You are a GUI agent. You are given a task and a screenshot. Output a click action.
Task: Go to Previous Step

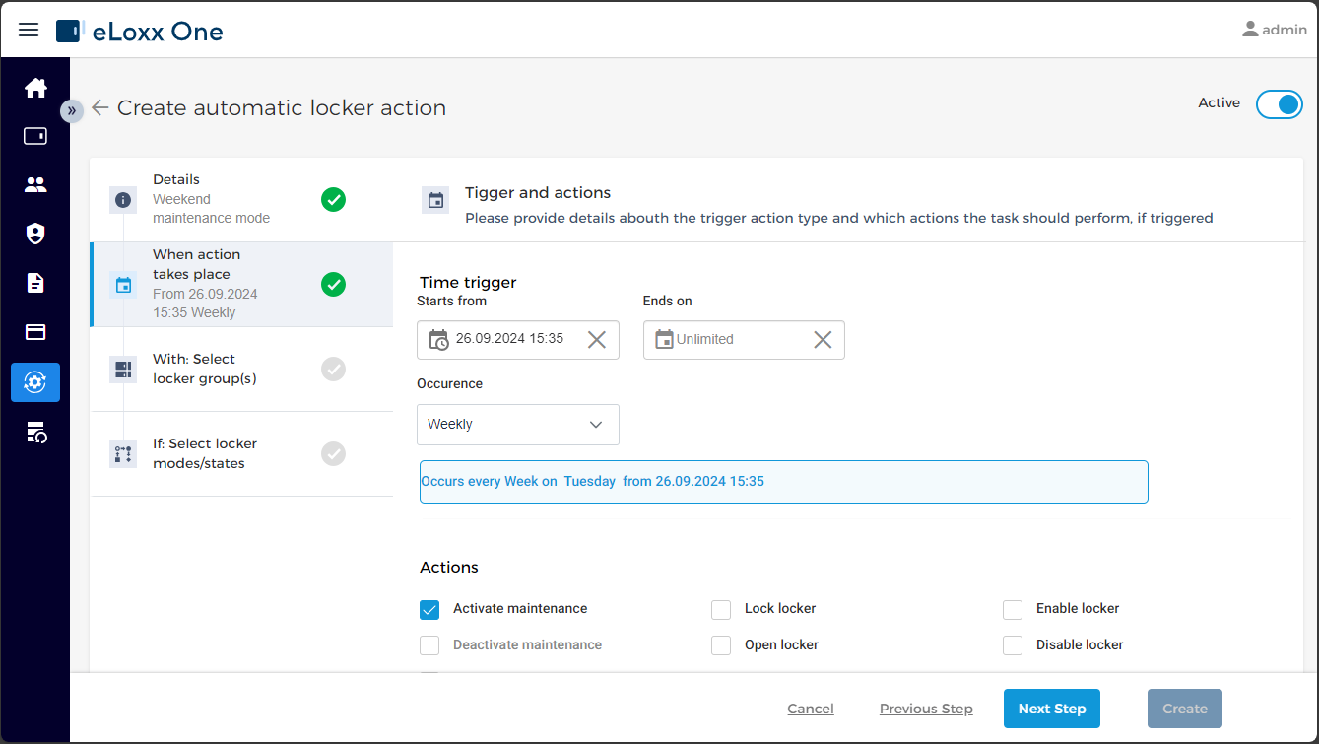(x=926, y=709)
